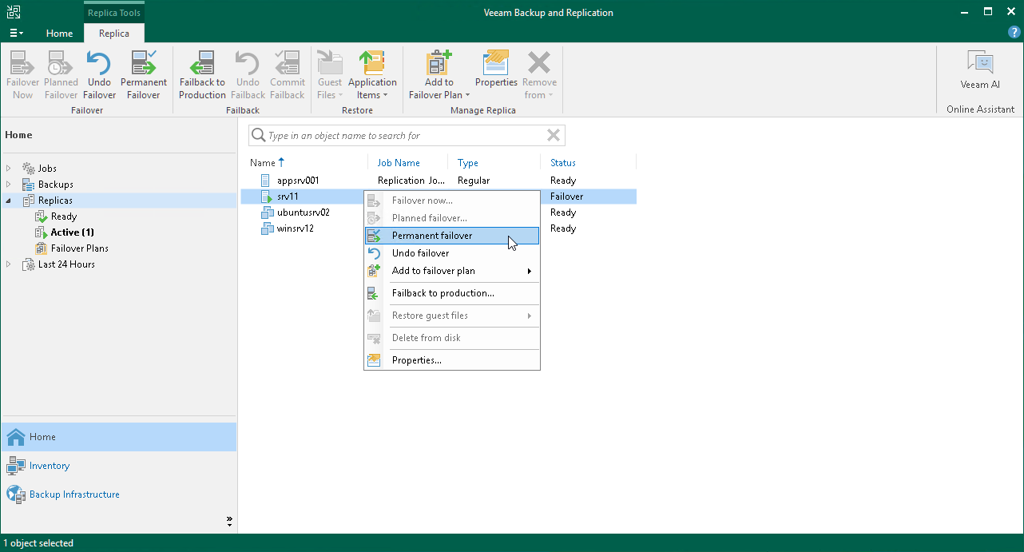Sort the list by Status column

click(563, 163)
